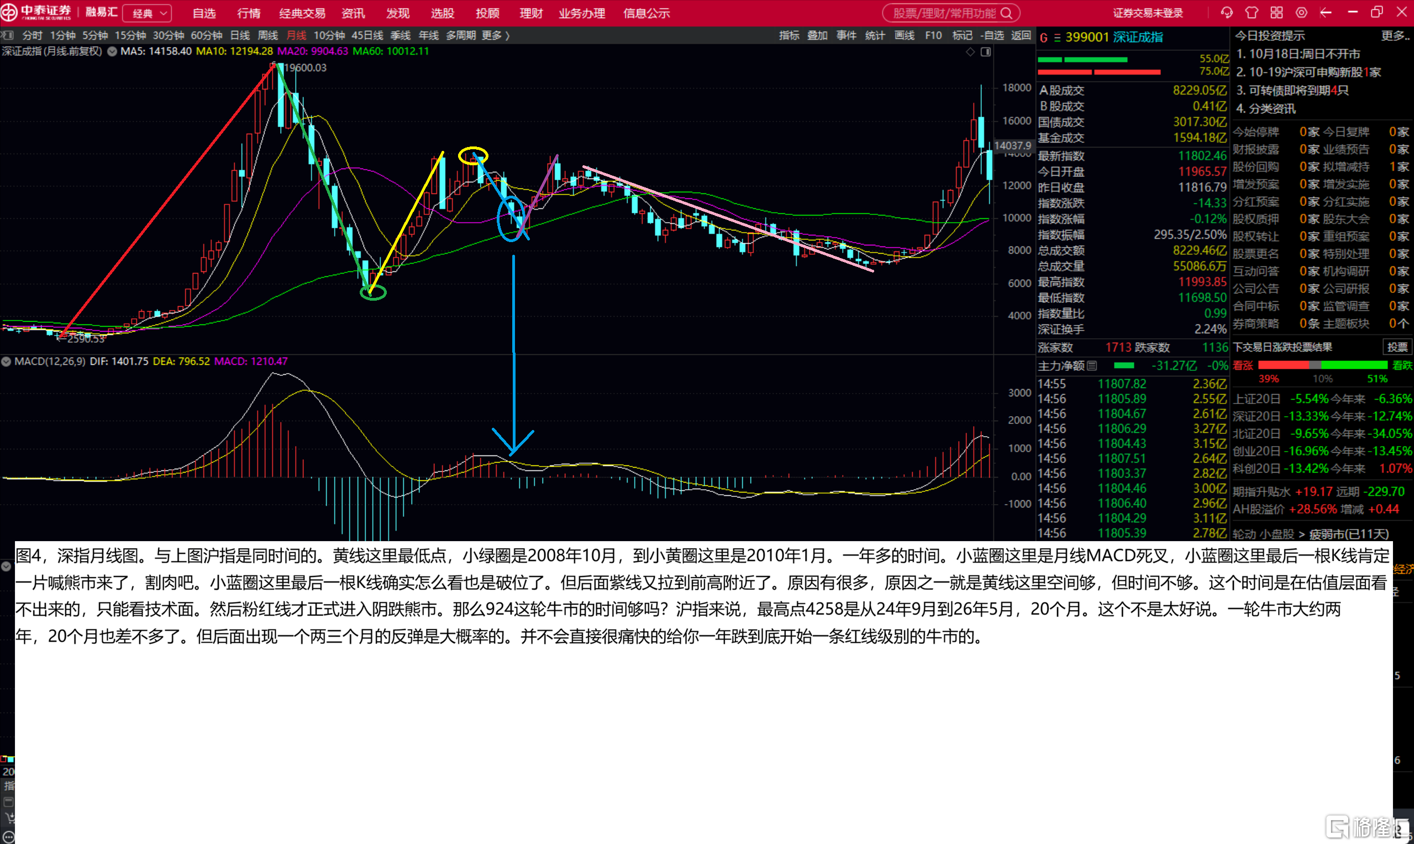Open the 信息公示 menu
1414x844 pixels.
[x=646, y=13]
